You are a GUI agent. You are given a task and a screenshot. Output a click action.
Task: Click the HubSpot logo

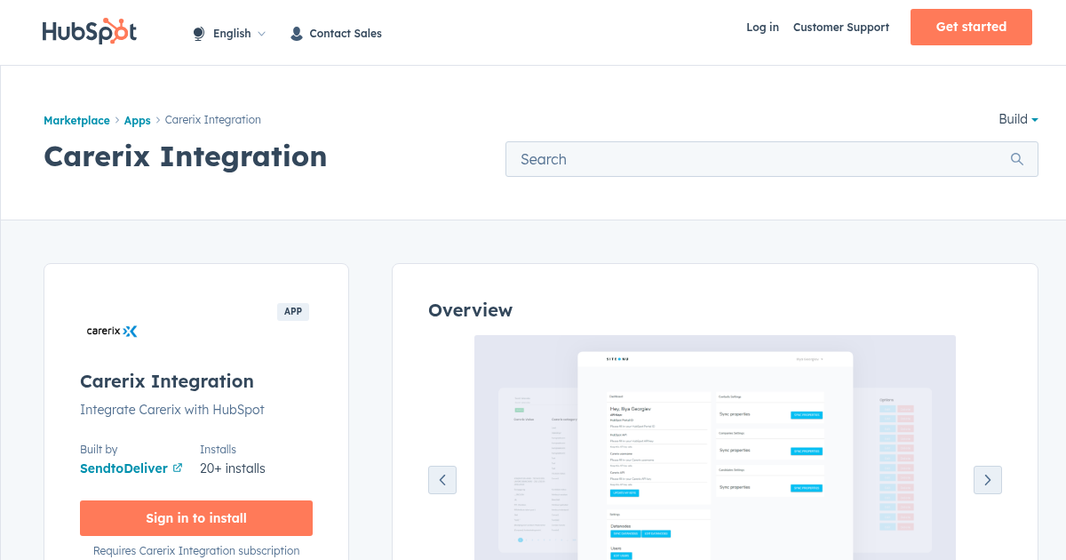click(90, 32)
